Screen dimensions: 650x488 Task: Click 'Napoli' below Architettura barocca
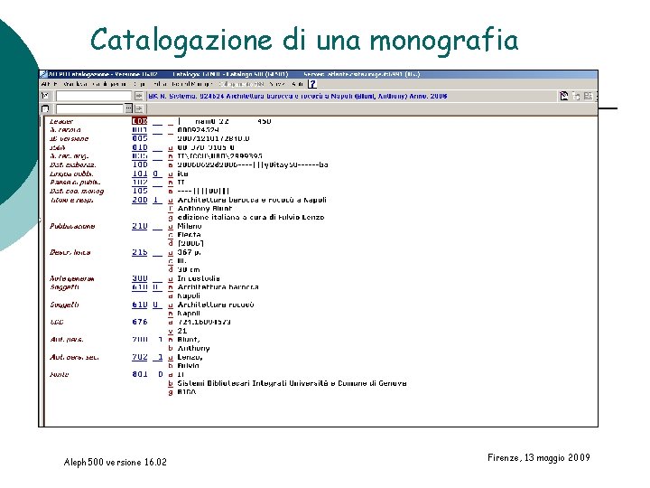pyautogui.click(x=189, y=296)
